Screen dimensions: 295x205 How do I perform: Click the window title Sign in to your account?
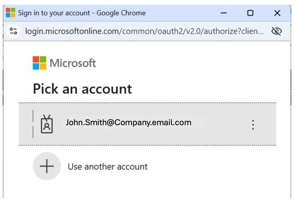coord(54,13)
